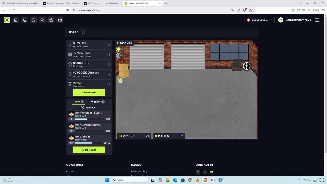Click the user avatar question-mark icon
Image resolution: width=327 pixels, height=184 pixels.
(281, 20)
